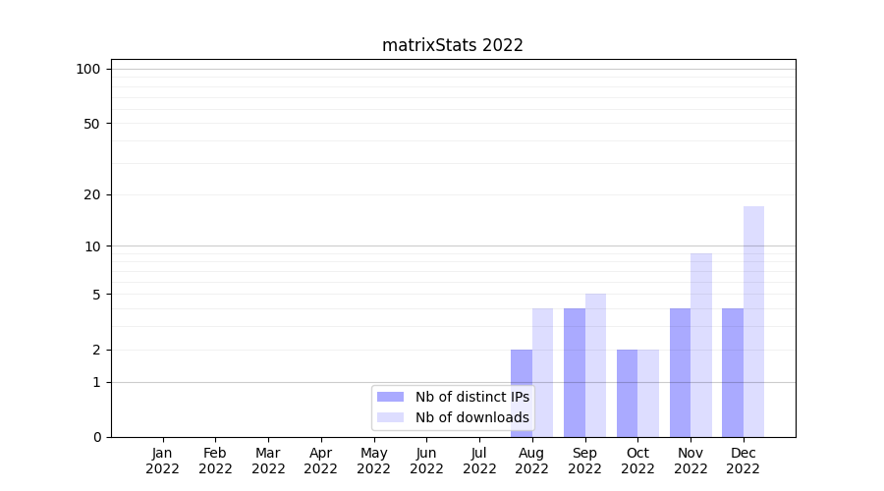Click the Sep 2022 downloads bar
Image resolution: width=884 pixels, height=491 pixels.
(x=595, y=364)
